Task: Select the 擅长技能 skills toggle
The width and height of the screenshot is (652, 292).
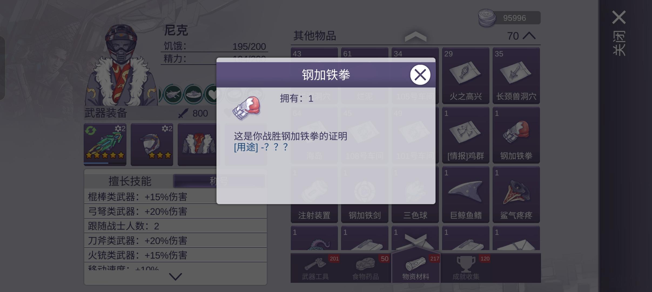Action: pyautogui.click(x=130, y=181)
